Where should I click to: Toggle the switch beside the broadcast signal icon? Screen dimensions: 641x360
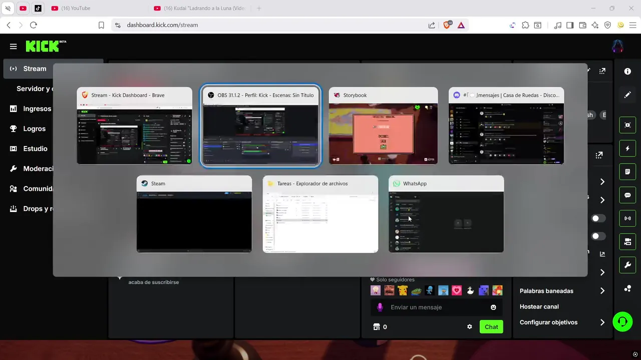point(598,218)
